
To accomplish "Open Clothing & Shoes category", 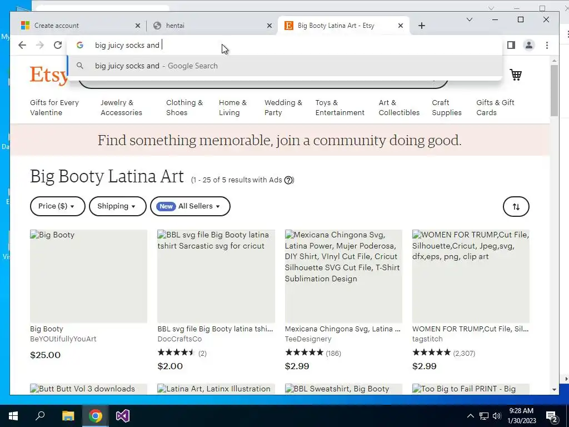I will [x=184, y=107].
